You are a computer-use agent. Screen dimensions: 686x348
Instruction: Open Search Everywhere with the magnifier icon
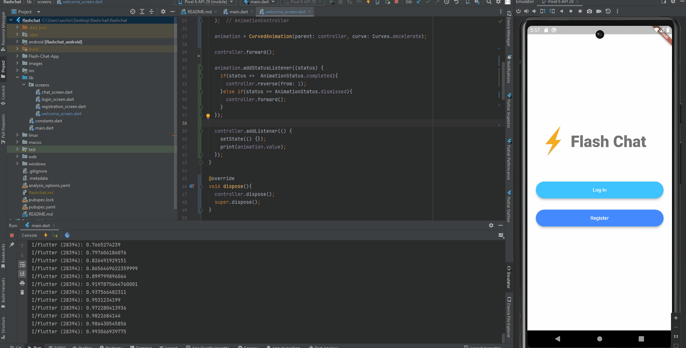pyautogui.click(x=489, y=3)
